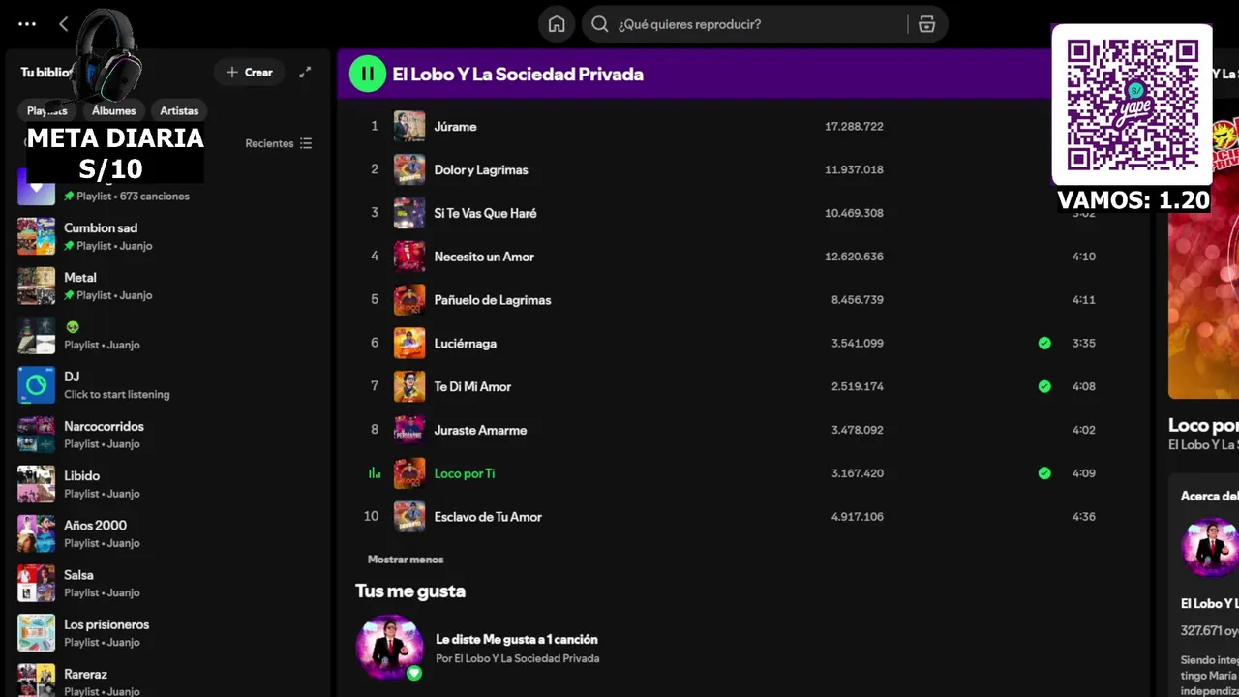Toggle saved checkmark on Loco por Ti

pos(1044,473)
